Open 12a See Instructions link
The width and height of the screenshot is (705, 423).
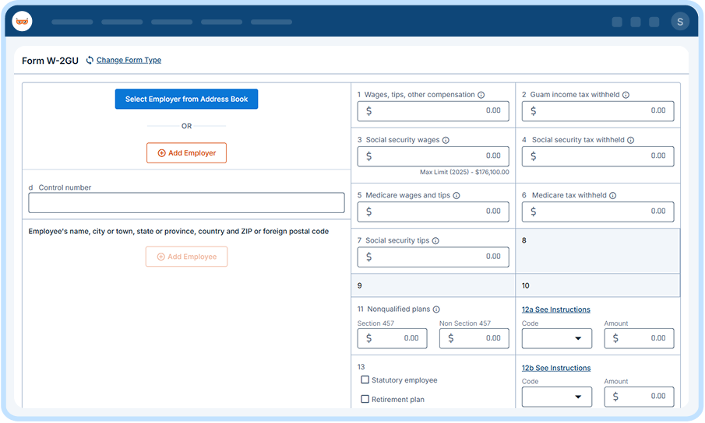[555, 309]
